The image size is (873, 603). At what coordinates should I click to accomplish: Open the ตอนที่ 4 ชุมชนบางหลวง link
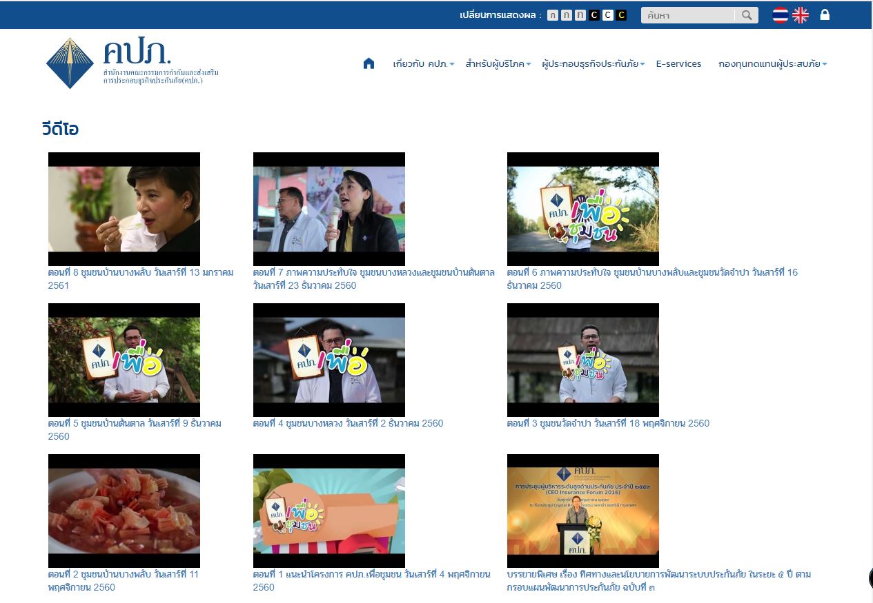click(348, 423)
